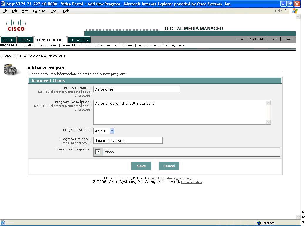Open the View menu

click(x=25, y=11)
